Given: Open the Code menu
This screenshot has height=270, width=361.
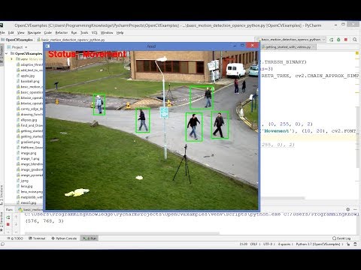Looking at the screenshot, I should 47,33.
